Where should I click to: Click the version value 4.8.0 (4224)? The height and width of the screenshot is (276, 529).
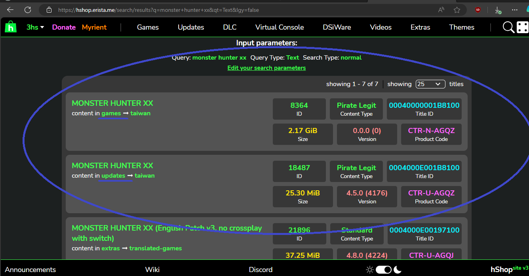click(x=367, y=255)
